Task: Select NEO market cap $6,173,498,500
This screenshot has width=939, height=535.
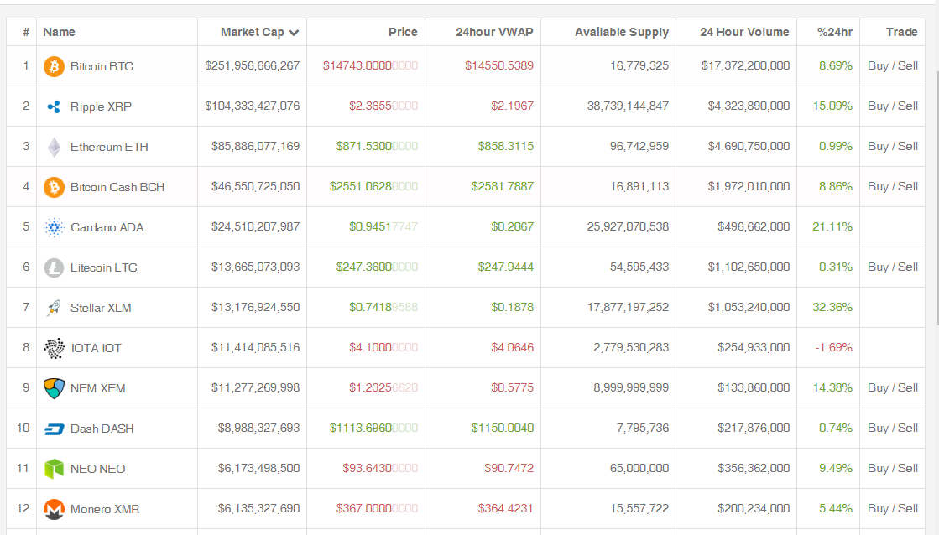Action: pyautogui.click(x=258, y=468)
